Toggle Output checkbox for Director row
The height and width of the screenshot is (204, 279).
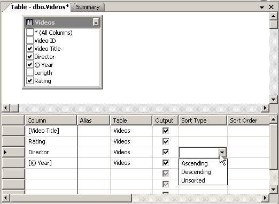pos(166,152)
